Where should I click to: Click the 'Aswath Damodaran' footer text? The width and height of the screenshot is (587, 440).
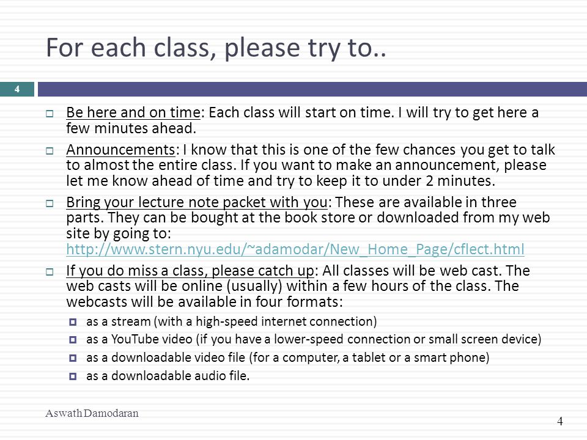coord(92,413)
